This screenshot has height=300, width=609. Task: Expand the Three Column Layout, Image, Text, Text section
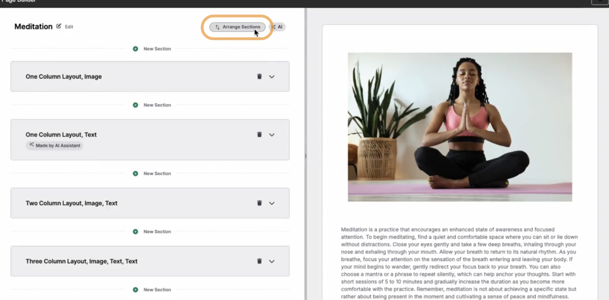click(272, 261)
